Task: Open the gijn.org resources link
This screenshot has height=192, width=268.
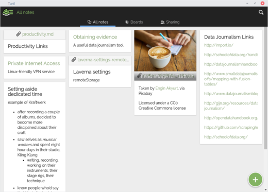Action: click(x=231, y=106)
